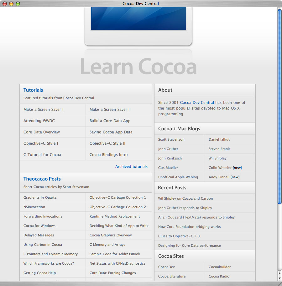Read Wil Shipley on Cocoa and Carbon
The width and height of the screenshot is (282, 286).
[185, 198]
